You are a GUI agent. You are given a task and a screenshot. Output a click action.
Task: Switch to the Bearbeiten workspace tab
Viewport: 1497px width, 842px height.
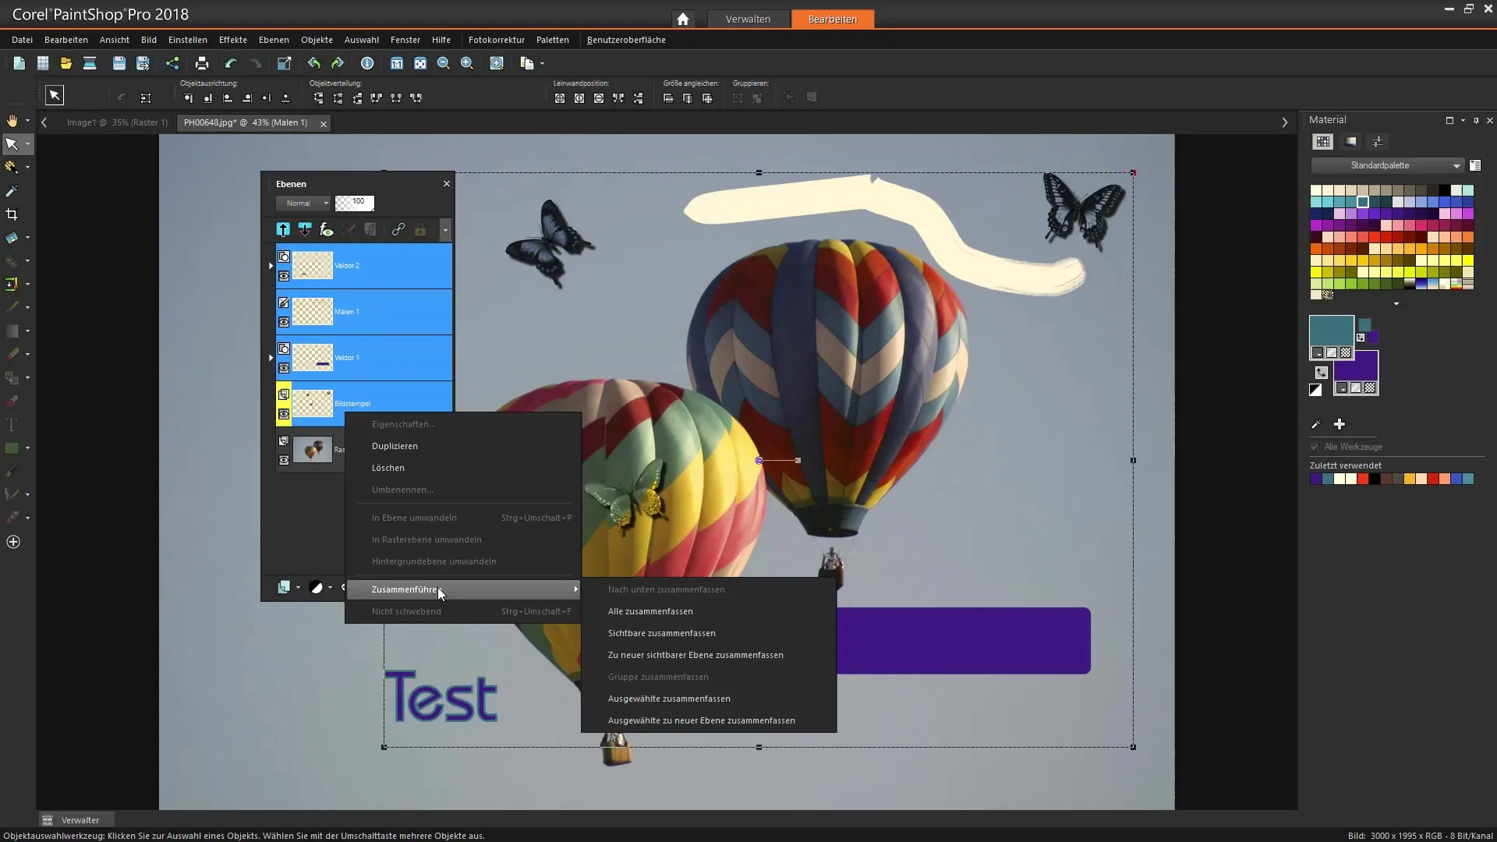pos(833,19)
